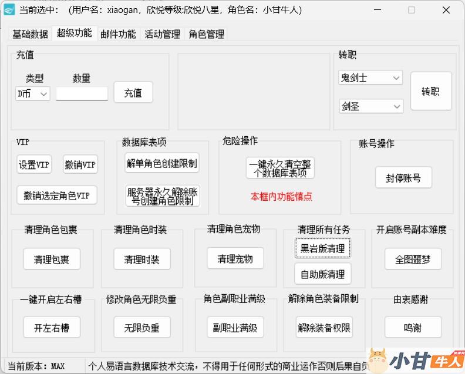Click the 充值 group title label
The image size is (465, 374).
[x=25, y=55]
